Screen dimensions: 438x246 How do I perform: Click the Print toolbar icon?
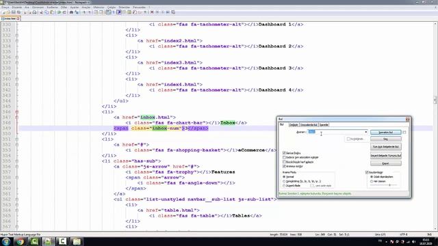[34, 12]
